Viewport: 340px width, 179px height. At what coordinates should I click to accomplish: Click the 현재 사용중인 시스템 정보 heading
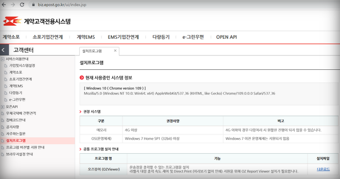(x=109, y=78)
